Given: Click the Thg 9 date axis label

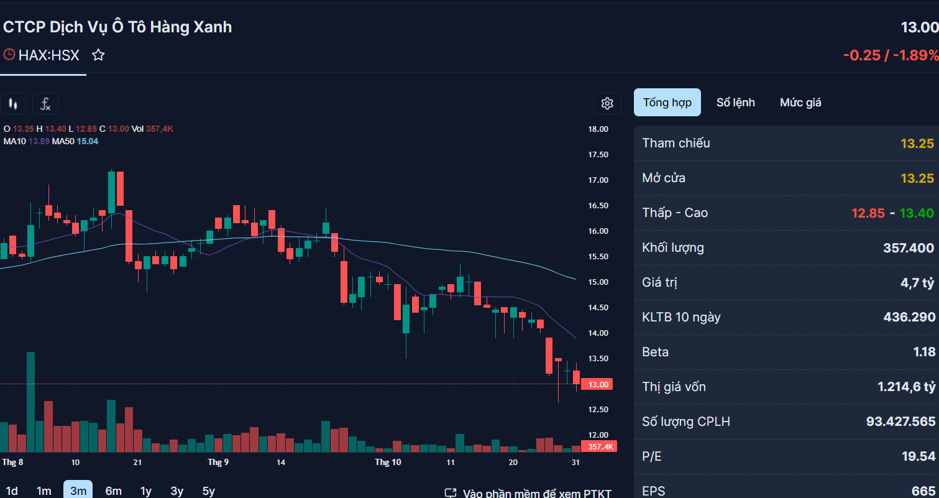Looking at the screenshot, I should point(218,462).
